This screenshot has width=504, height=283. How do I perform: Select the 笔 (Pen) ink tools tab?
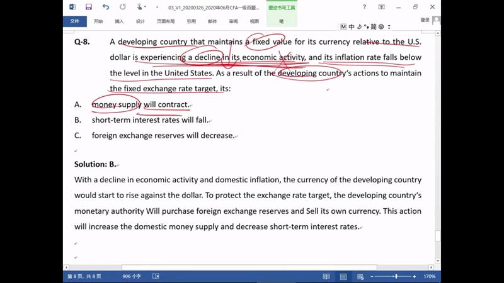pyautogui.click(x=281, y=21)
